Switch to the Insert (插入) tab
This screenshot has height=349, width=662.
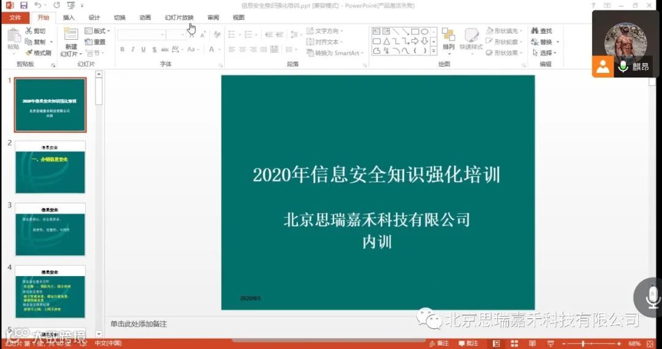(x=69, y=18)
